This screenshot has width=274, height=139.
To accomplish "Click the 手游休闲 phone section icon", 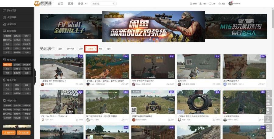I will 4,101.
